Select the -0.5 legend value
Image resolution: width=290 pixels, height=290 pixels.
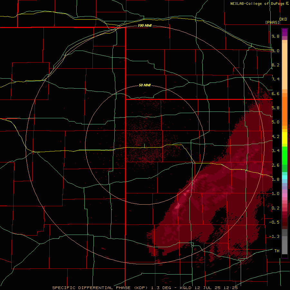pos(274,222)
